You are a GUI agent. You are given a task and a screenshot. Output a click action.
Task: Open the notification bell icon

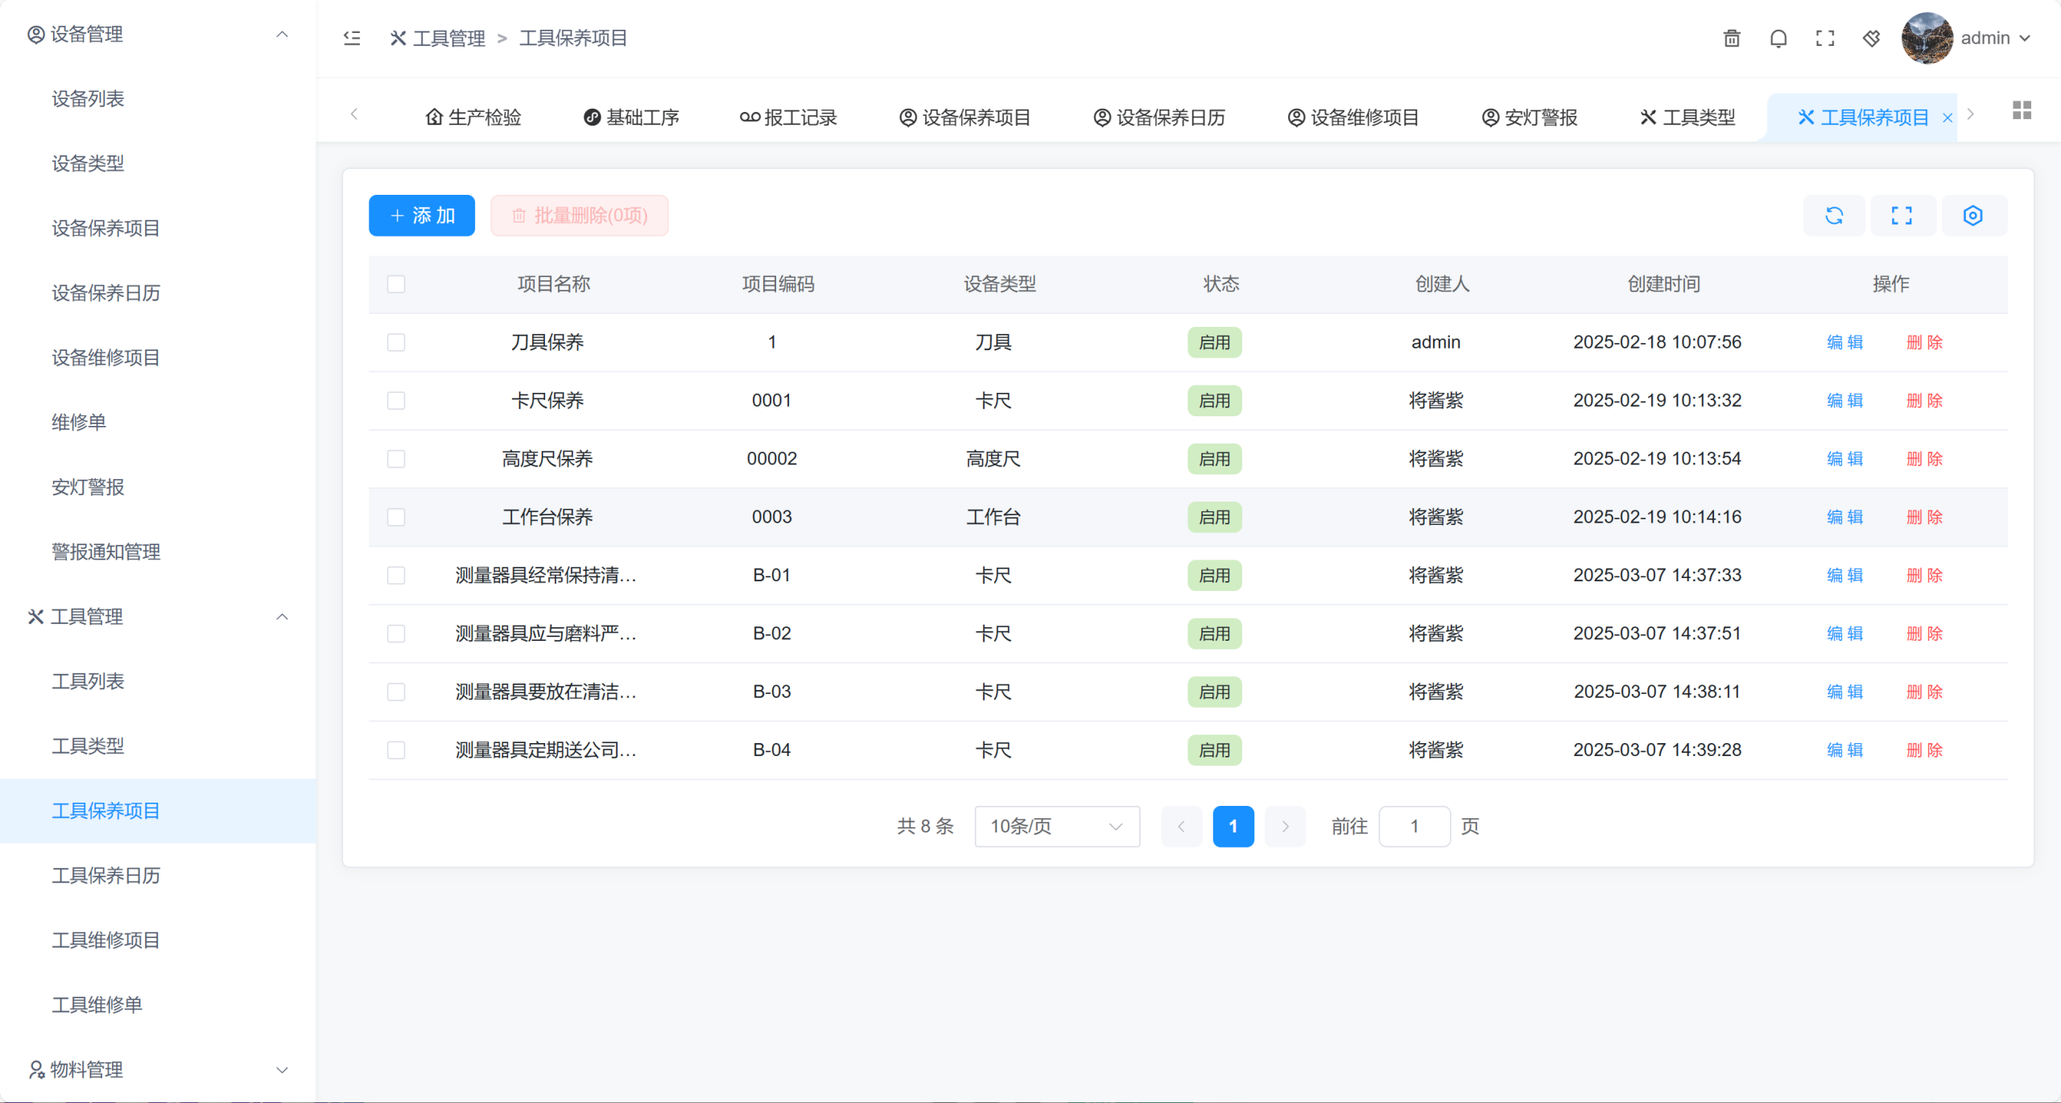click(x=1778, y=38)
